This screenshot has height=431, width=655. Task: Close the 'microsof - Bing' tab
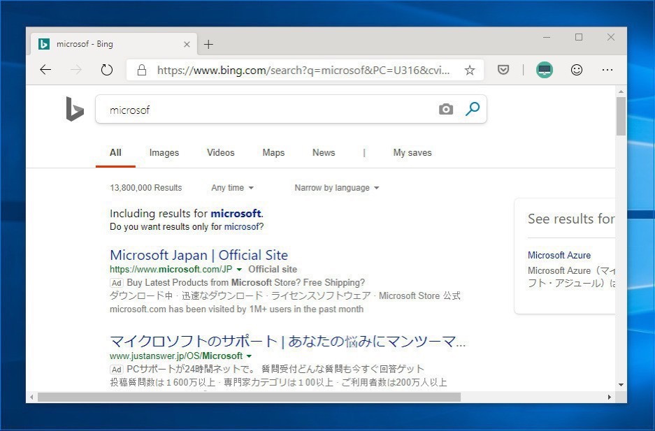[187, 44]
